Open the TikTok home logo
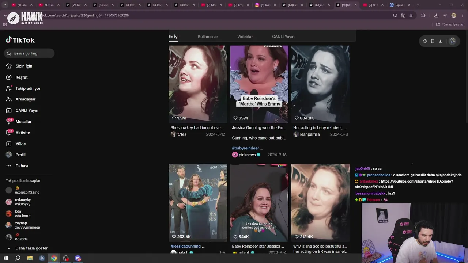 click(20, 40)
